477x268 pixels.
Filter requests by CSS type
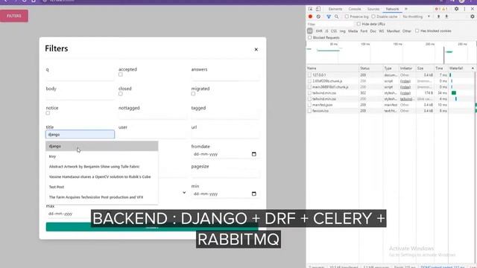[334, 31]
